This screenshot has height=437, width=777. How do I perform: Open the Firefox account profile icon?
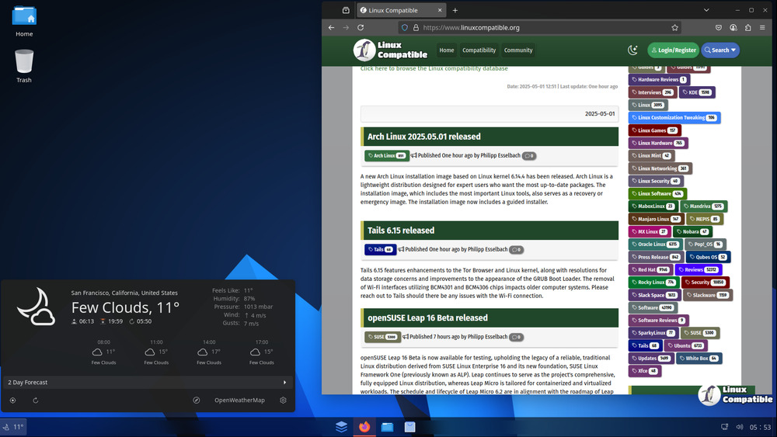click(733, 27)
